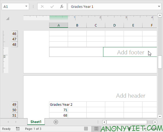
Task: Select row 50 header
Action: [14, 110]
